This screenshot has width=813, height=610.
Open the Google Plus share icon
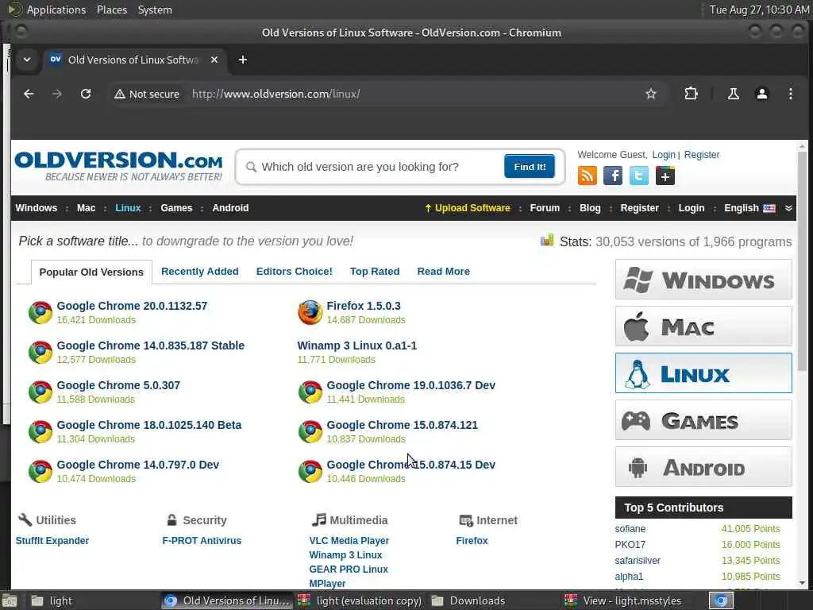click(x=665, y=176)
